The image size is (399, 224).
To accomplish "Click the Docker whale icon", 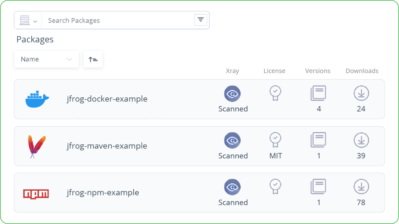I will click(x=37, y=99).
